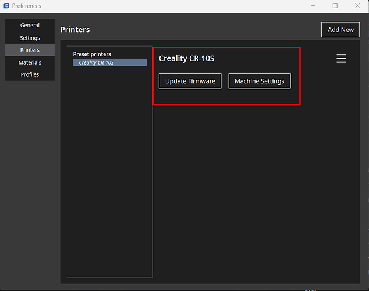Switch to the Printers tab
The width and height of the screenshot is (369, 291).
point(30,50)
